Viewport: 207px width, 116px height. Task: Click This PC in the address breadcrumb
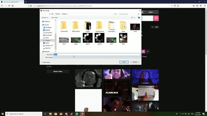[x=58, y=14]
